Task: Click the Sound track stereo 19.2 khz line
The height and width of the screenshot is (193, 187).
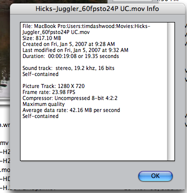Action: click(68, 68)
